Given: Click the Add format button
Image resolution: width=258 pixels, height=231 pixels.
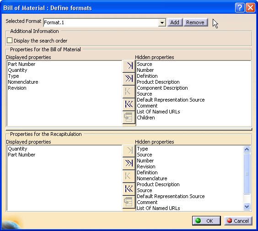Looking at the screenshot, I should tap(175, 22).
